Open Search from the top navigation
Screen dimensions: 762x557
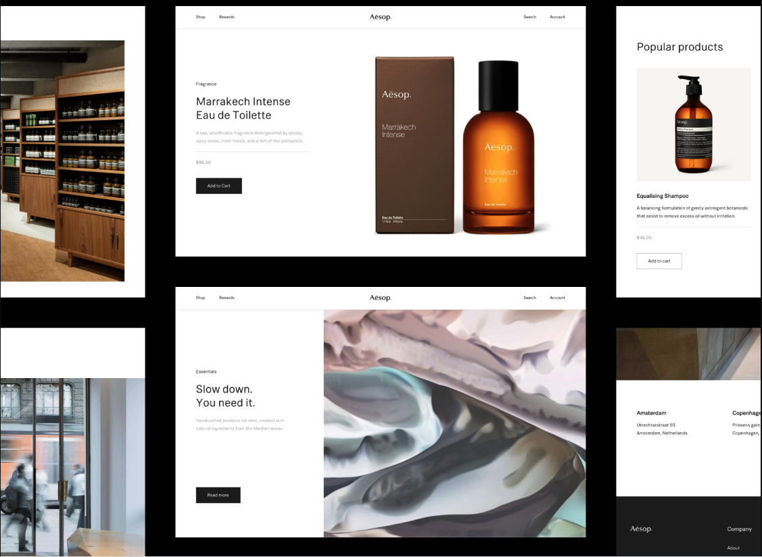[x=529, y=17]
